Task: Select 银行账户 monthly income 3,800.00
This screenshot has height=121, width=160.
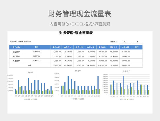Action: coord(68,56)
